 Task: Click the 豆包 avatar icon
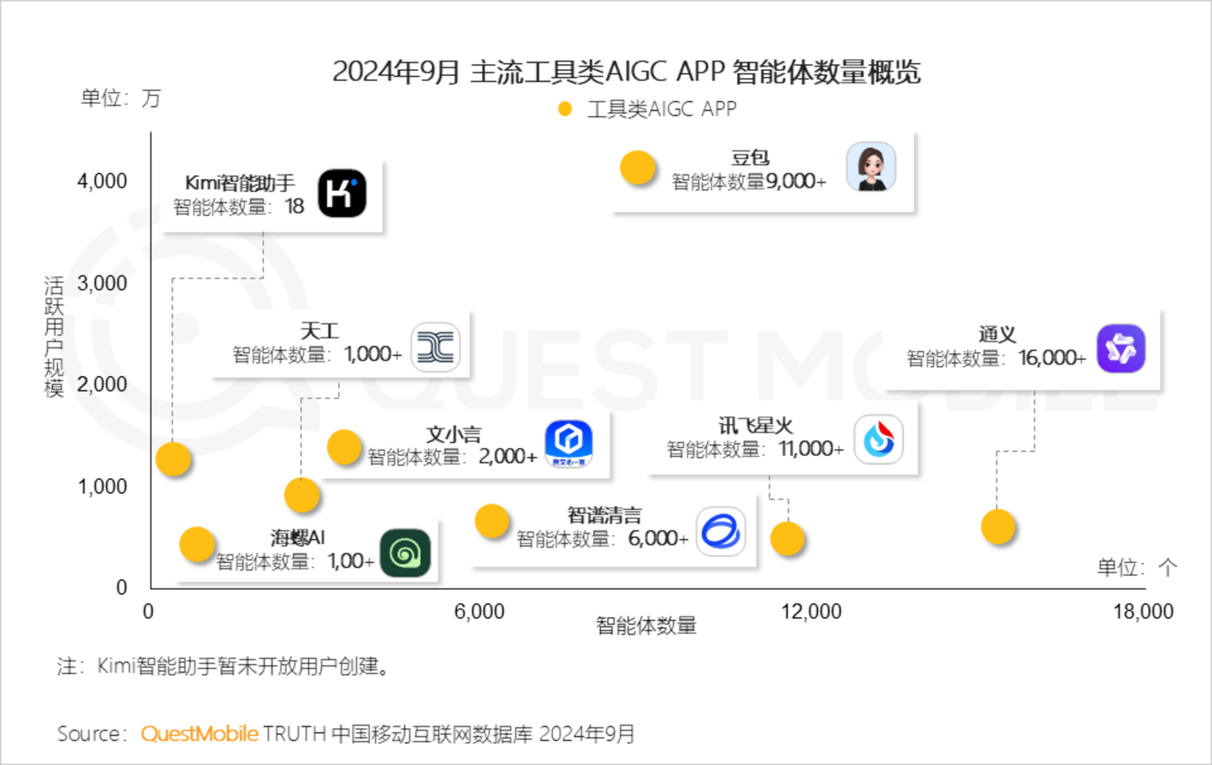870,167
